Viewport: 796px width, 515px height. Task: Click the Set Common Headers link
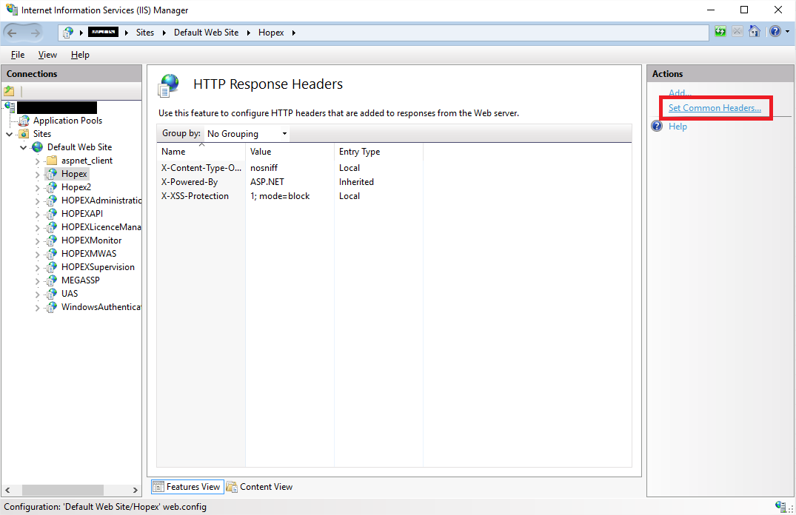pyautogui.click(x=714, y=108)
